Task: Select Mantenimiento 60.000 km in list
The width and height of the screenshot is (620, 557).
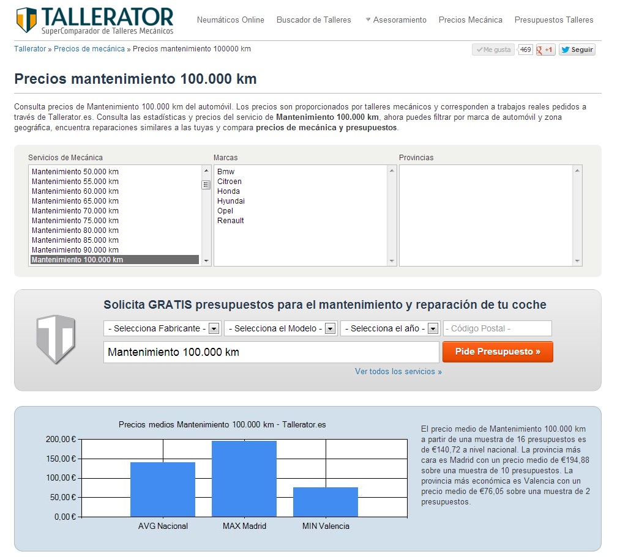Action: pyautogui.click(x=114, y=191)
